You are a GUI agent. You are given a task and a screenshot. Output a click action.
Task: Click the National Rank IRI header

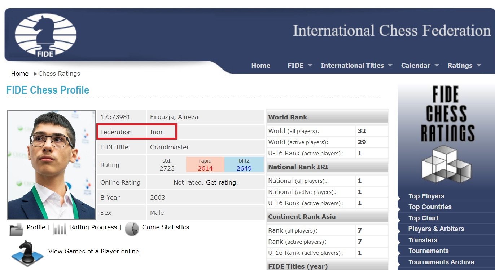pyautogui.click(x=327, y=167)
